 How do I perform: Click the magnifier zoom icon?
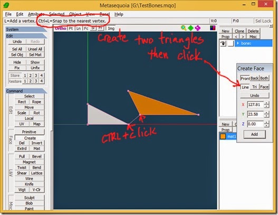pos(184,28)
